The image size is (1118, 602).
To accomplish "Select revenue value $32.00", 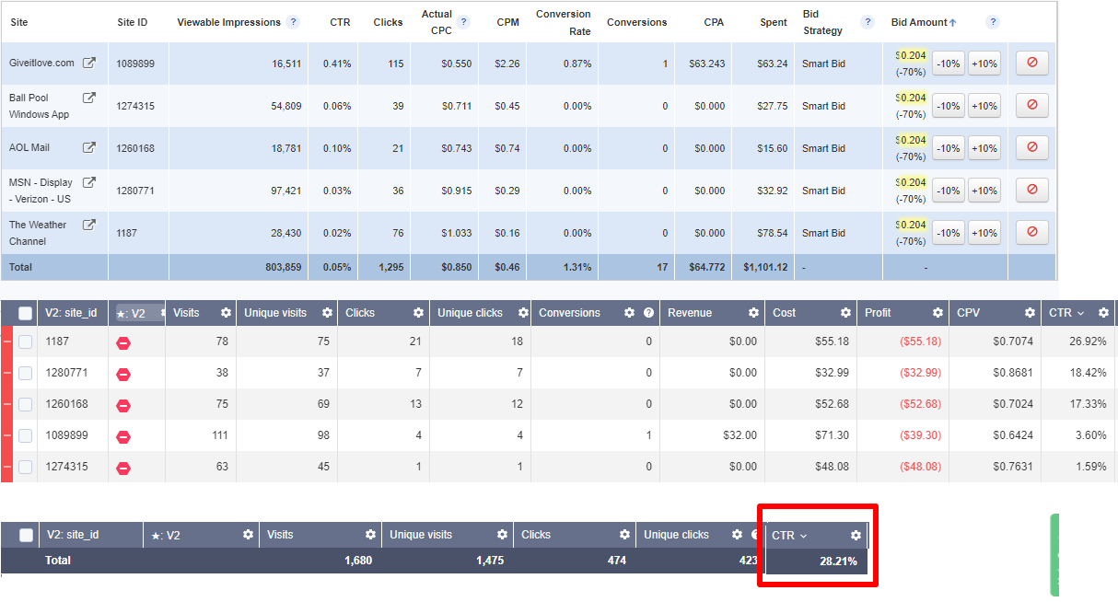I will (740, 435).
